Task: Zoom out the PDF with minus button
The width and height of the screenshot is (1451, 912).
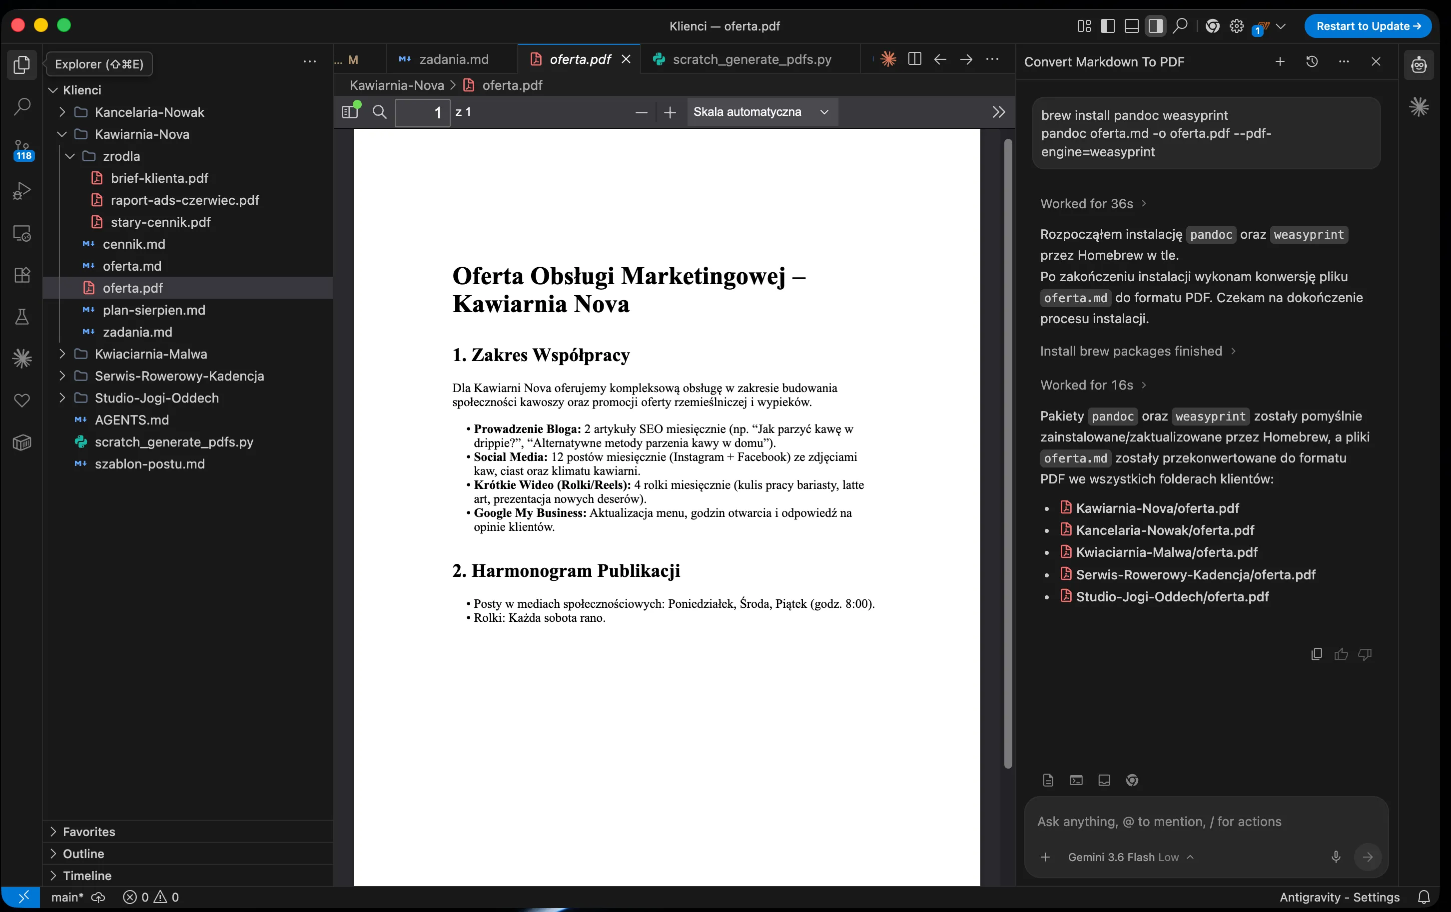Action: [x=641, y=112]
